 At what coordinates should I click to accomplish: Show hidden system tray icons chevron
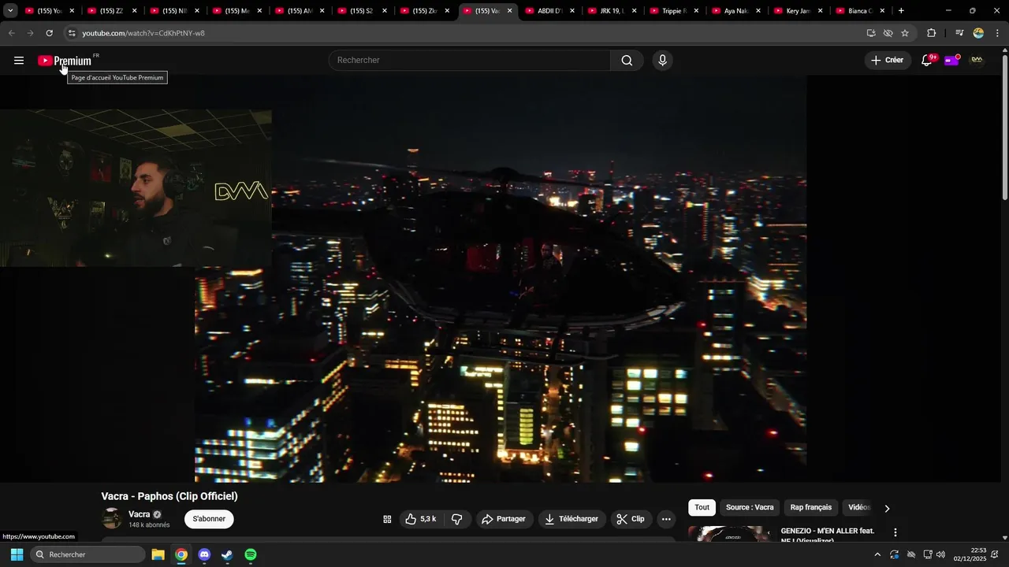(x=877, y=554)
